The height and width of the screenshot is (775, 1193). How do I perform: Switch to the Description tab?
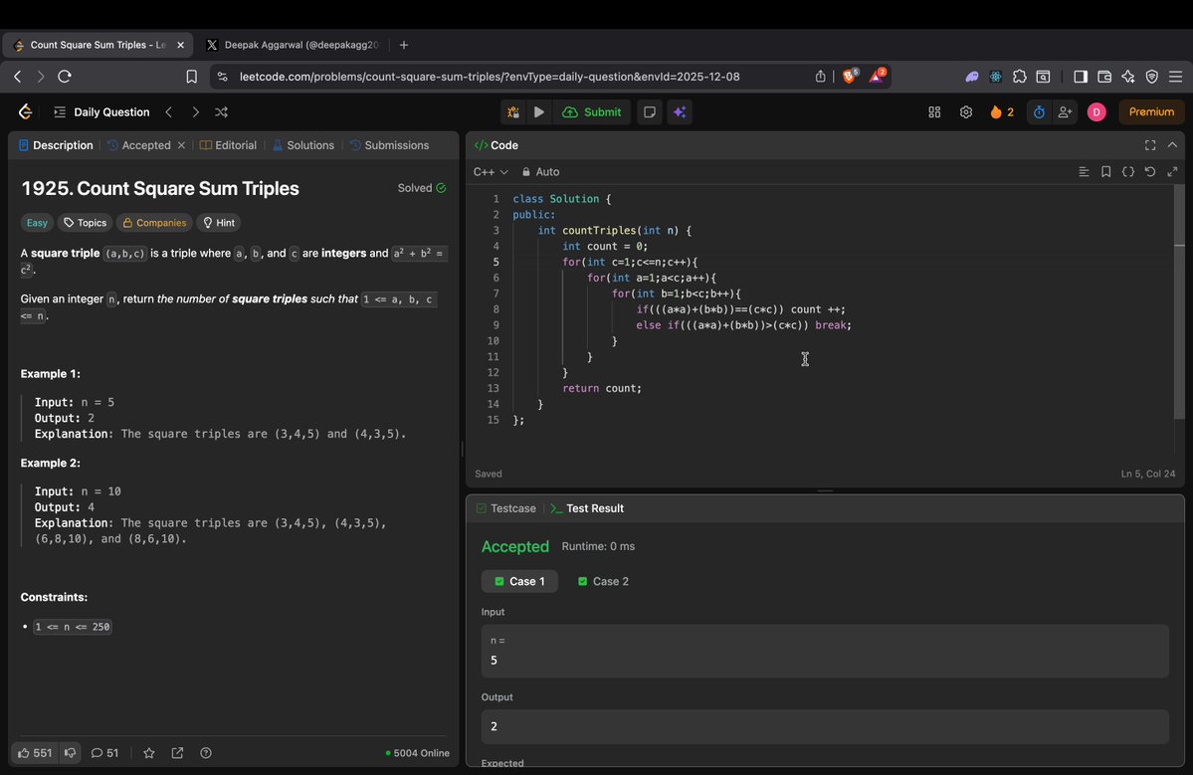point(56,145)
